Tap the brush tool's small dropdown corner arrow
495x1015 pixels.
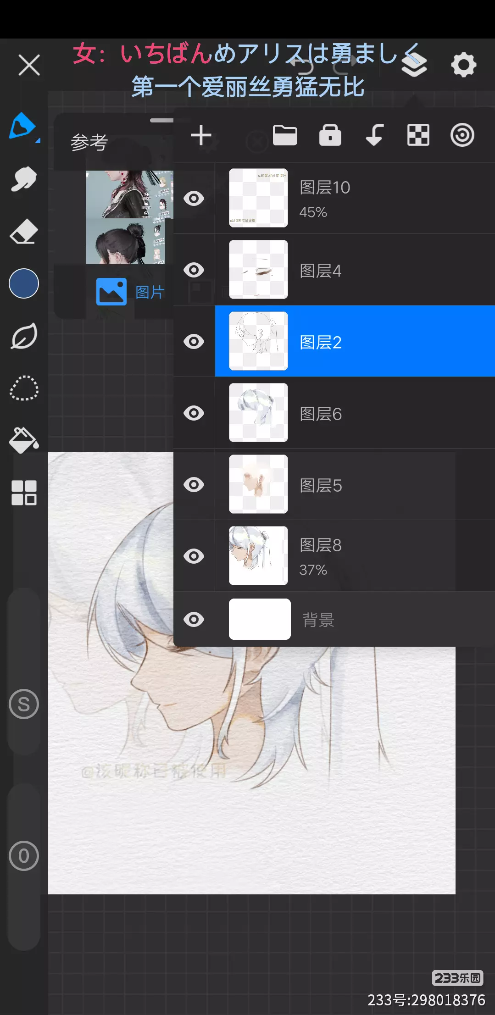pyautogui.click(x=38, y=140)
